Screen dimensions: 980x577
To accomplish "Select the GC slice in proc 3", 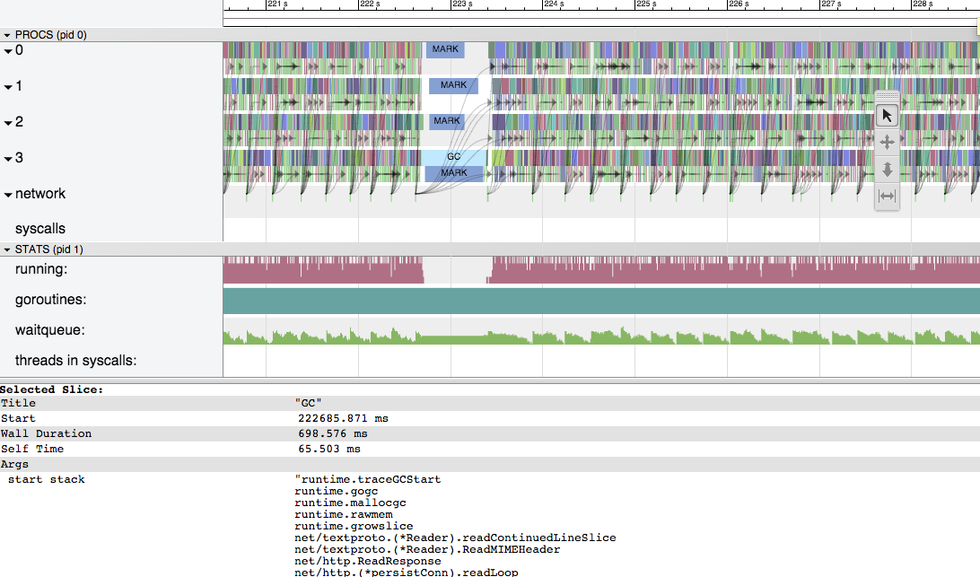I will coord(453,157).
